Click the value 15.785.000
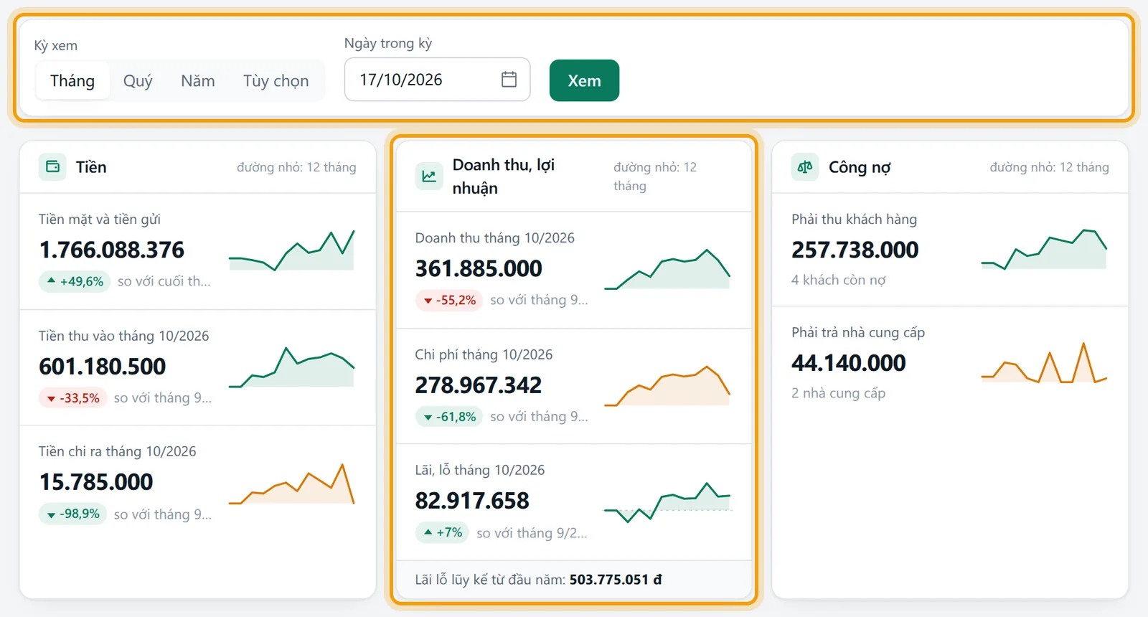Screen dimensions: 1148x617 (96, 482)
